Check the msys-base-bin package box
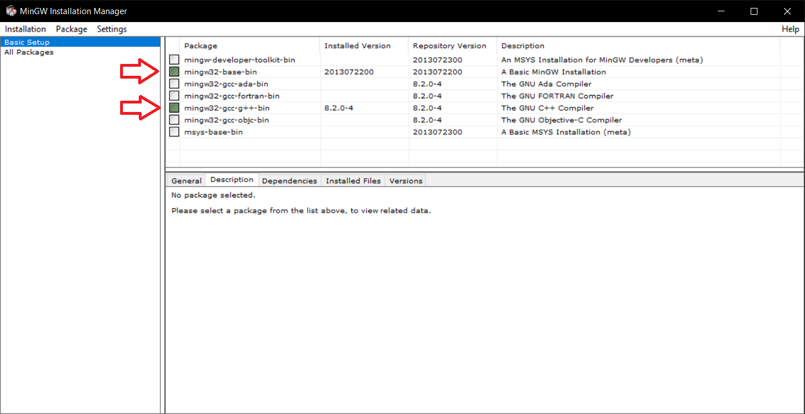805x414 pixels. point(174,132)
